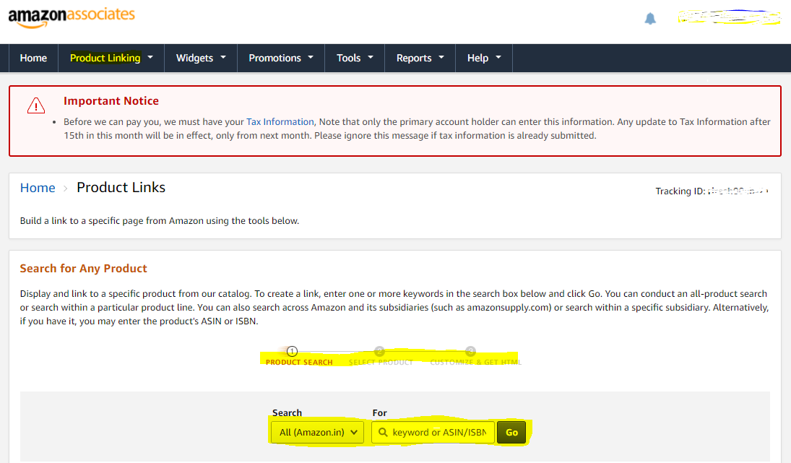Click the keyword or ASIN/ISBN input field
791x463 pixels.
pyautogui.click(x=433, y=432)
